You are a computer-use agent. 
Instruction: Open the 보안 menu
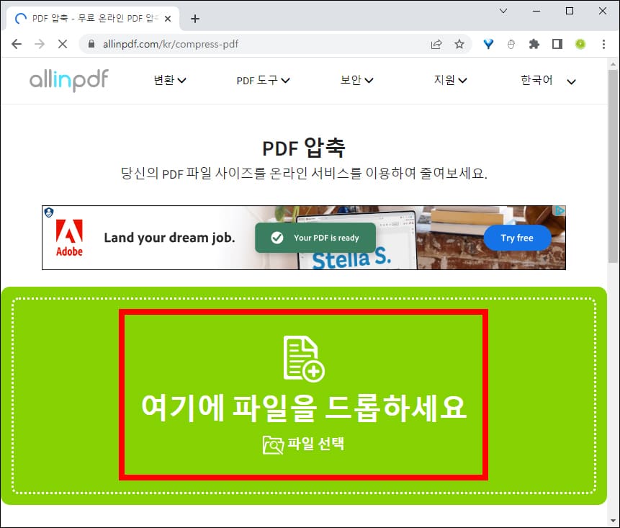pos(356,80)
